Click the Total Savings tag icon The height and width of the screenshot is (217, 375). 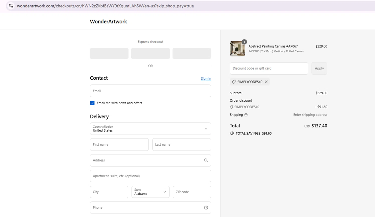click(x=232, y=133)
